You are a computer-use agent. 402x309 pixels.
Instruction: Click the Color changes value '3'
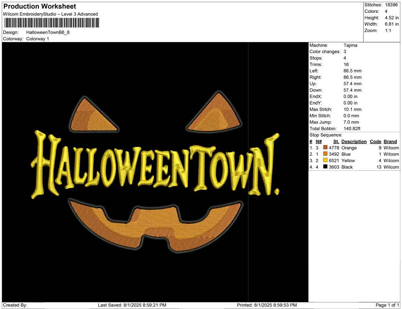[x=345, y=51]
